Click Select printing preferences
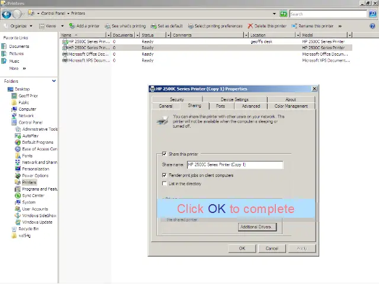The image size is (379, 284). click(215, 26)
